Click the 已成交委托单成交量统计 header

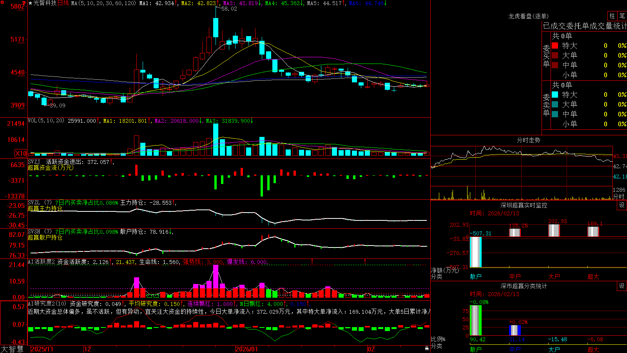(x=584, y=26)
